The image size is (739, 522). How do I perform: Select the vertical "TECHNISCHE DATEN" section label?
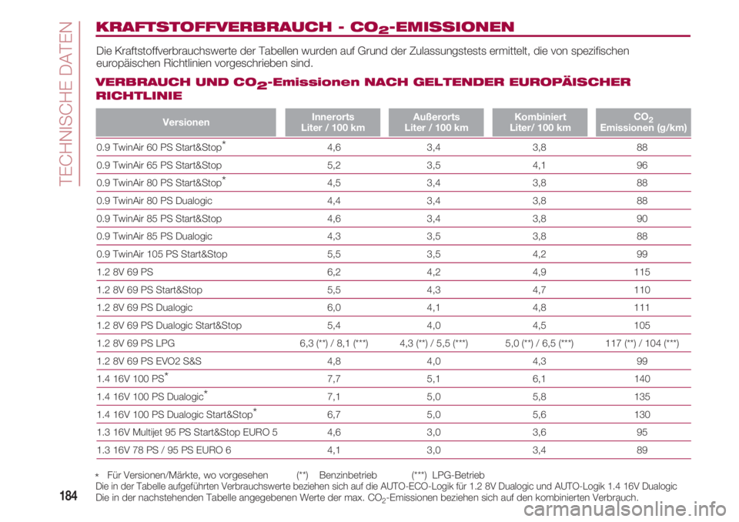66,103
